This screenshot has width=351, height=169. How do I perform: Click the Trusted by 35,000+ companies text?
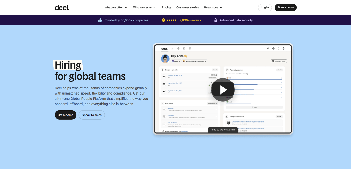(127, 20)
